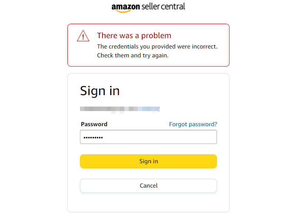Click the "amazon" wordmark in header
The image size is (305, 215).
pos(125,7)
